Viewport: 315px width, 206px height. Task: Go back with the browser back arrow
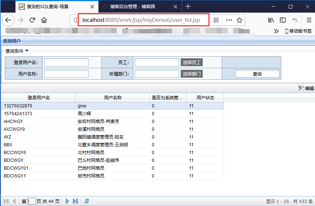click(8, 20)
